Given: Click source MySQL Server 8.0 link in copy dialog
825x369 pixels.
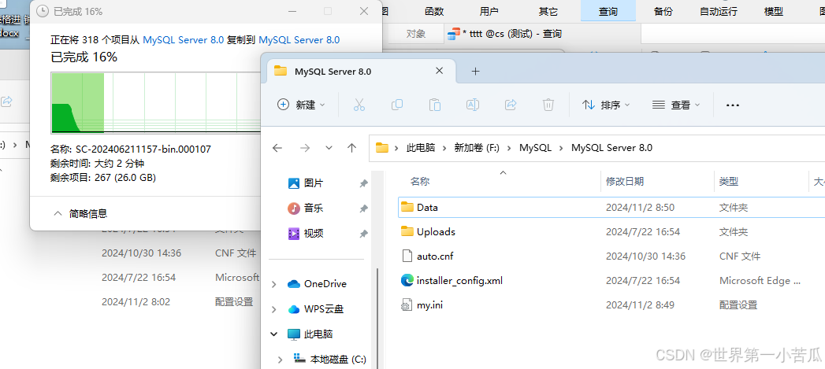Looking at the screenshot, I should click(183, 39).
